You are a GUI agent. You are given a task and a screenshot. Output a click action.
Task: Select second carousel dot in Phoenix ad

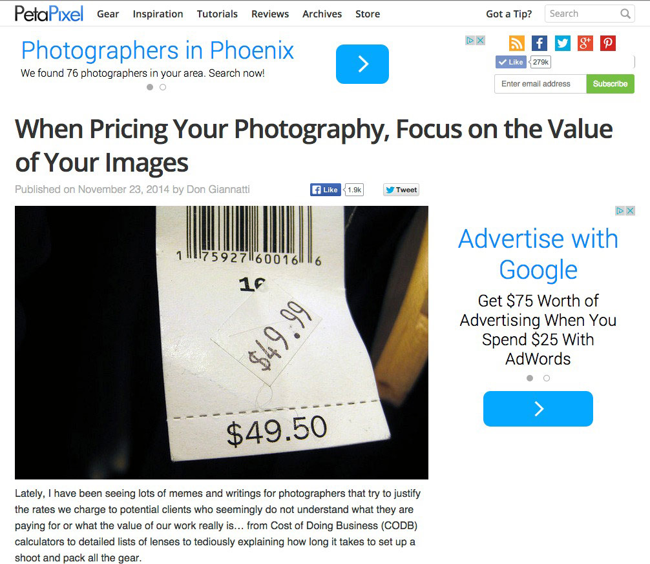163,87
